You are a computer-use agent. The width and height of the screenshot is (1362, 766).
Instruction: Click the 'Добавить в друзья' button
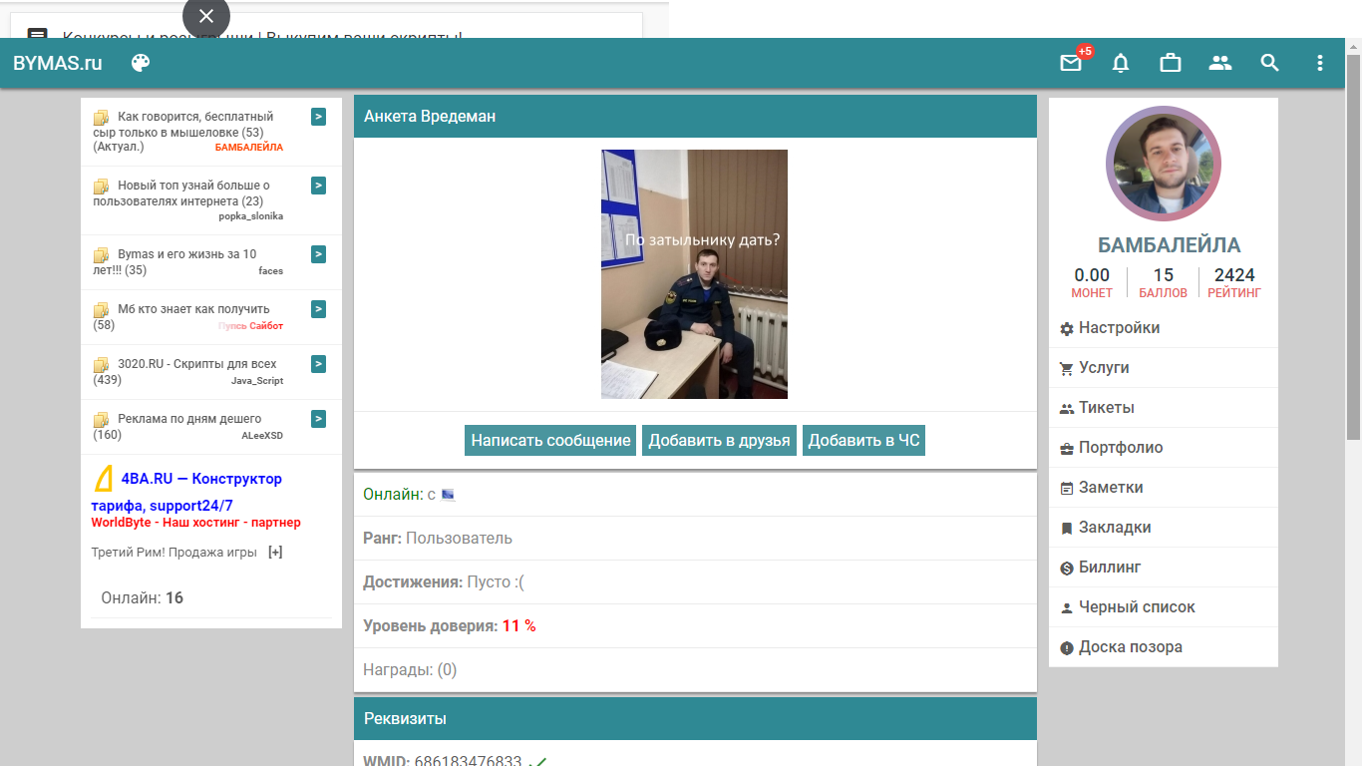point(719,441)
